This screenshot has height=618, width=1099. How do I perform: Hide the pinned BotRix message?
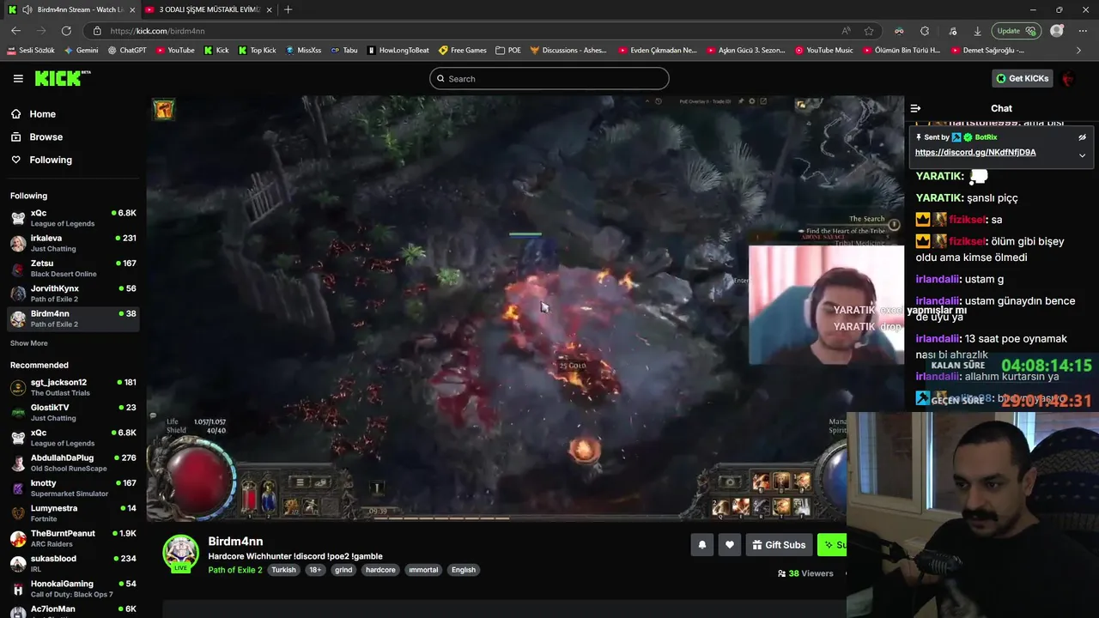(1082, 137)
